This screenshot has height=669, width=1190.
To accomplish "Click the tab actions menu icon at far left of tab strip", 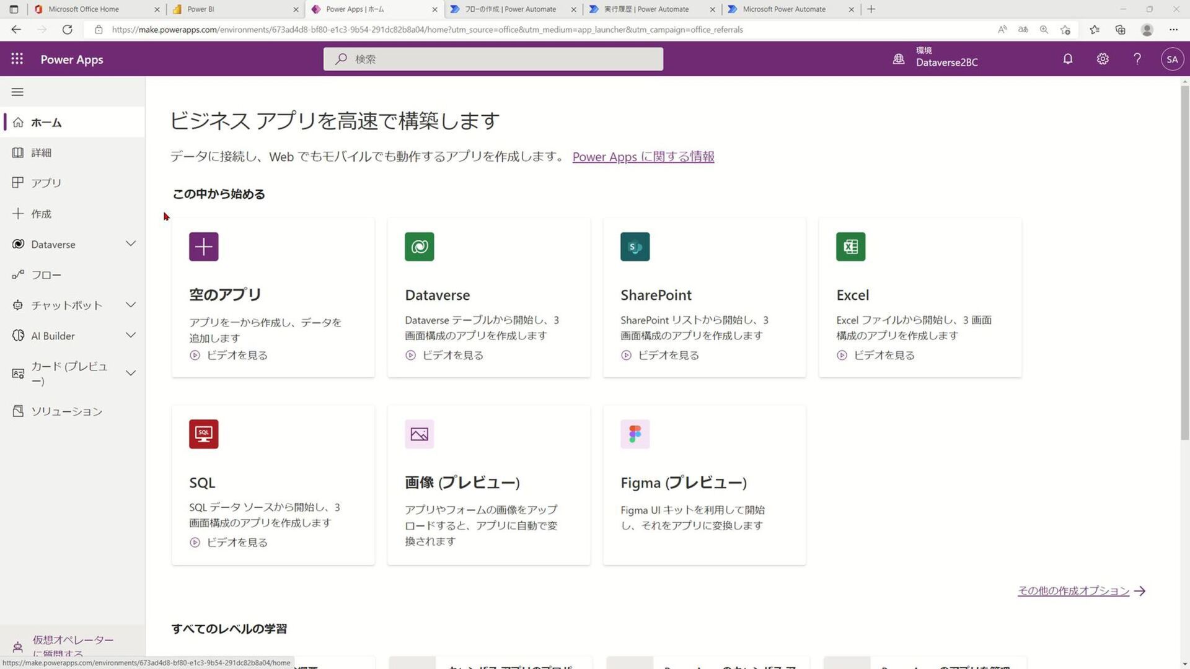I will 14,9.
